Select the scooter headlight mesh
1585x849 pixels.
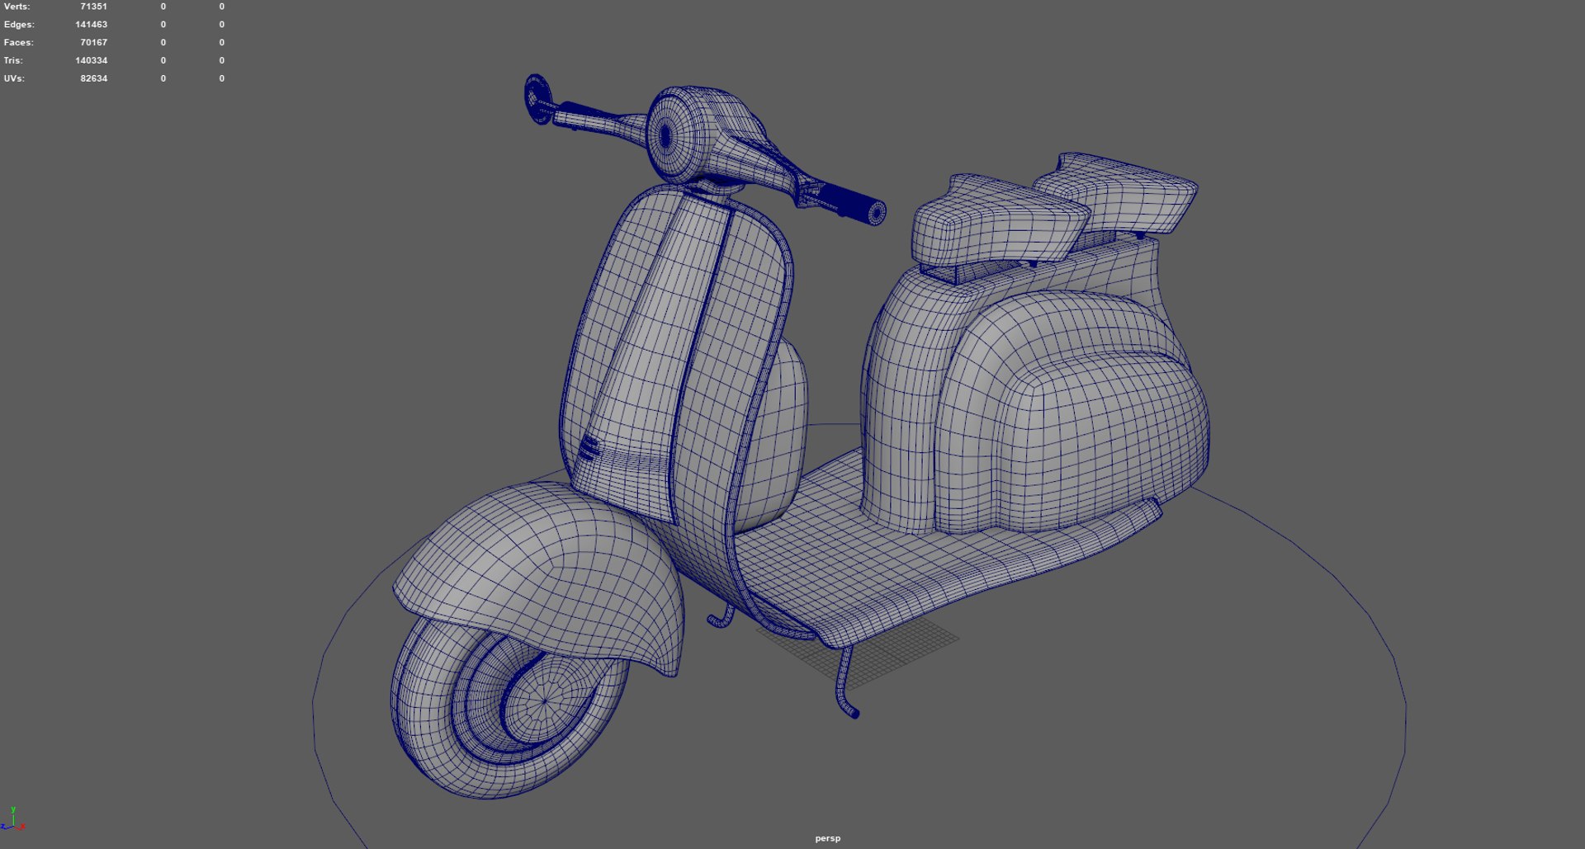click(x=673, y=136)
